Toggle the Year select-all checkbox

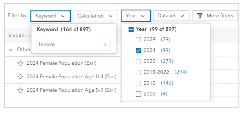pos(131,29)
